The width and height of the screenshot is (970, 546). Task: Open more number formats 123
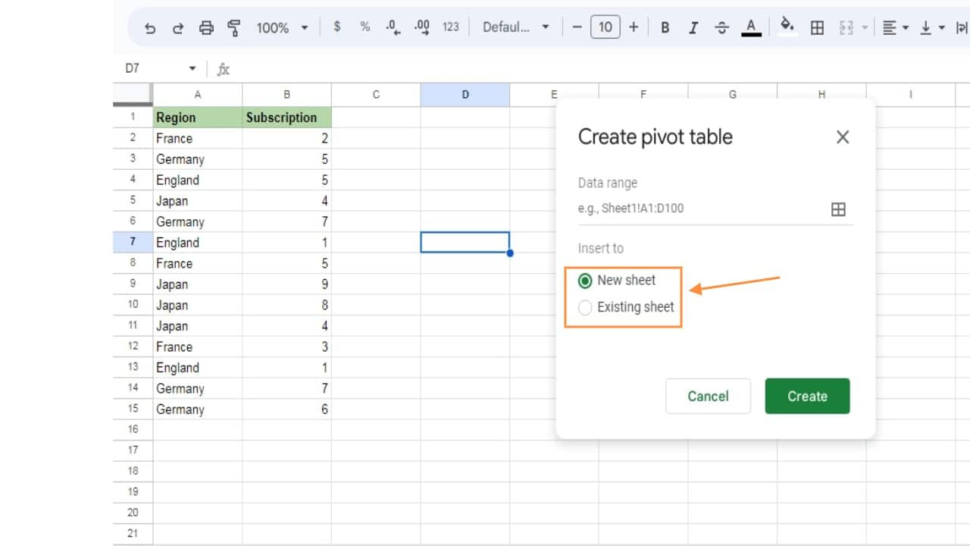pos(451,27)
